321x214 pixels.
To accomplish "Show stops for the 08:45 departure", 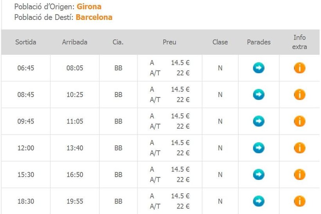I will pos(258,95).
